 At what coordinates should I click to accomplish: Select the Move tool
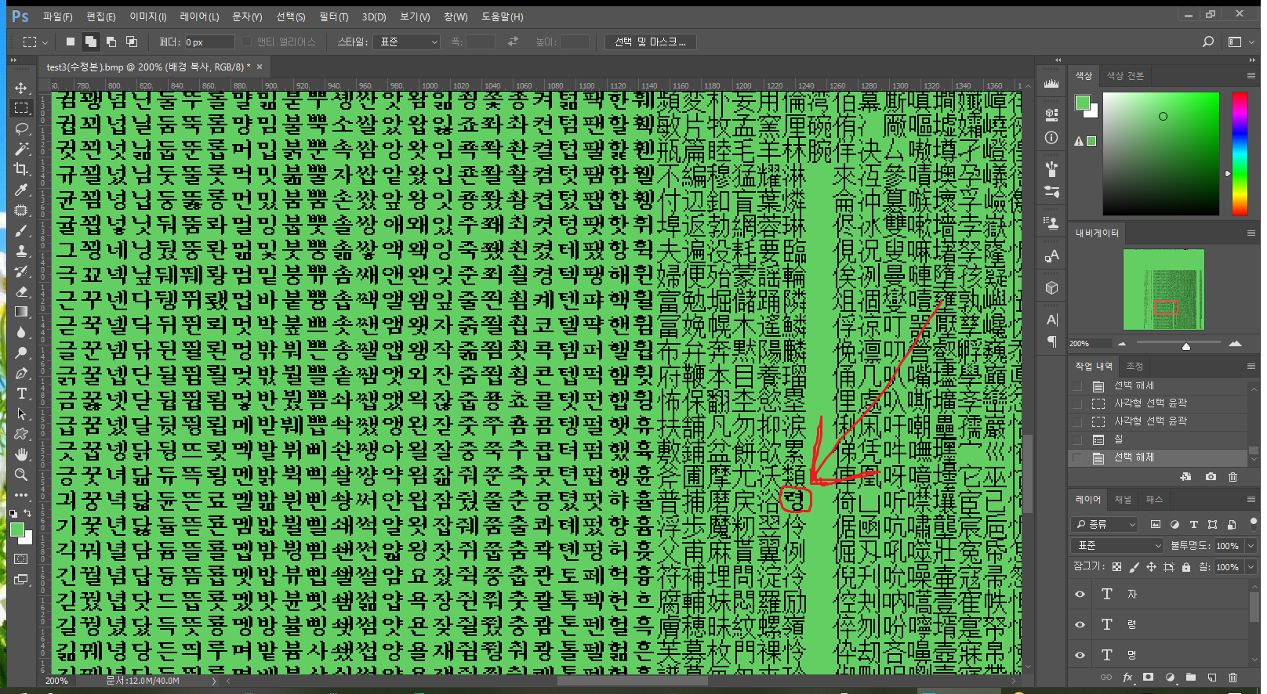[21, 88]
